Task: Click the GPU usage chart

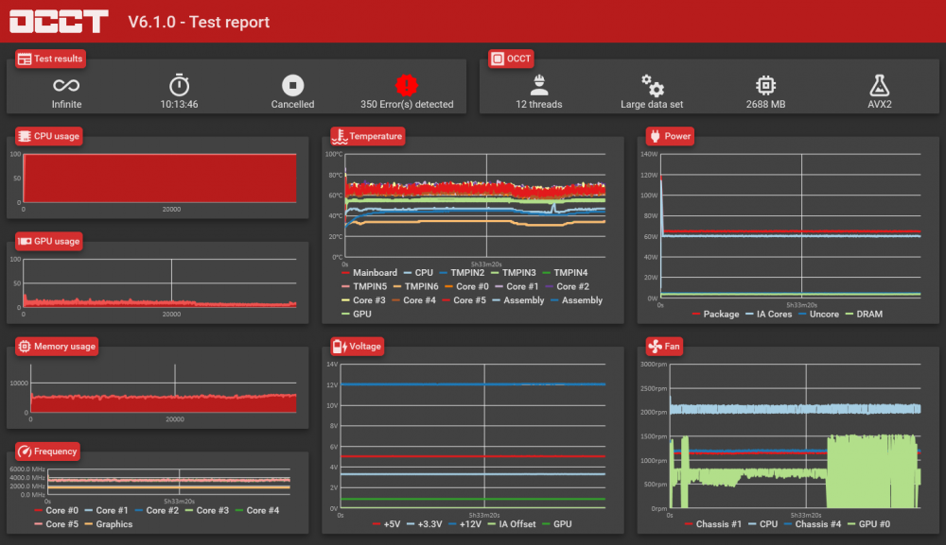Action: pos(159,283)
